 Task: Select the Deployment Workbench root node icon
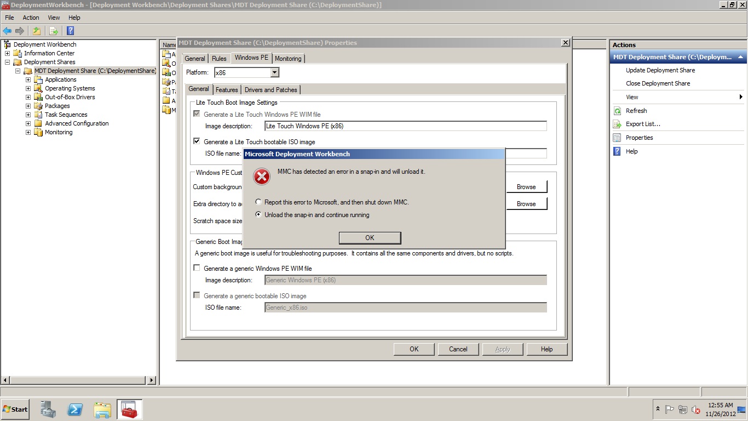(7, 44)
